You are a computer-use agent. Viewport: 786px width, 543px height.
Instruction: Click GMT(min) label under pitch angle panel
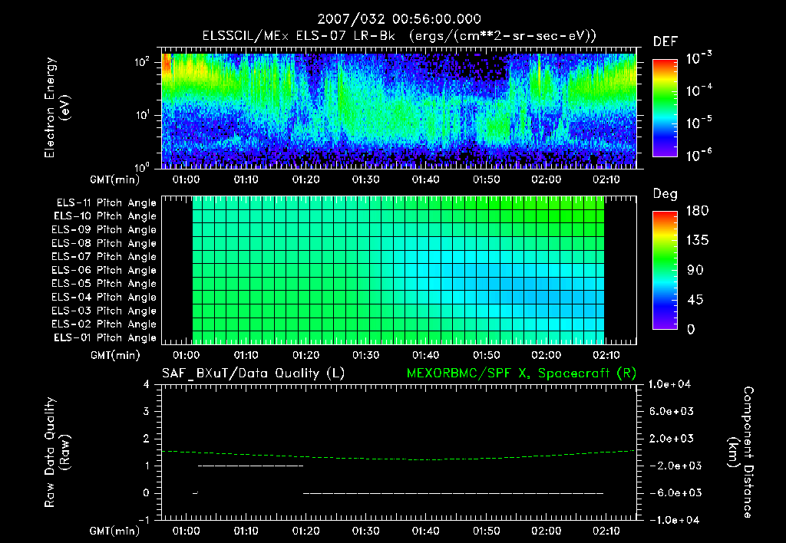pos(115,355)
